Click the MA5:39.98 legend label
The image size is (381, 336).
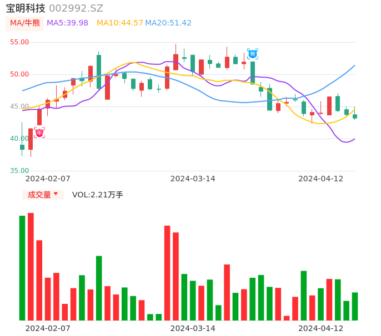(x=67, y=23)
